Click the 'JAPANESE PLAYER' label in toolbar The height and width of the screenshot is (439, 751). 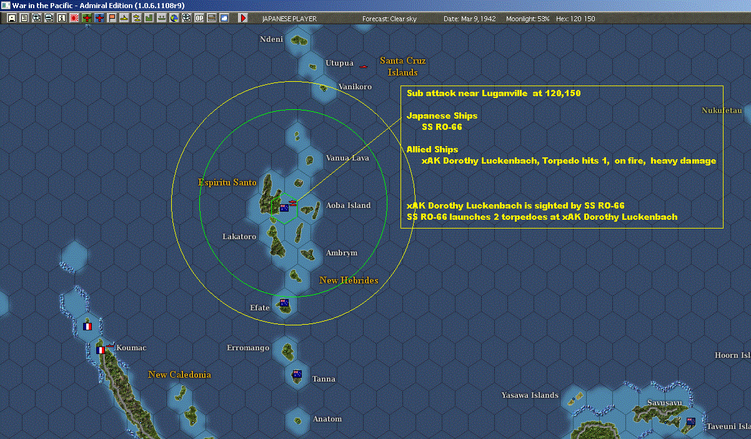pyautogui.click(x=289, y=19)
